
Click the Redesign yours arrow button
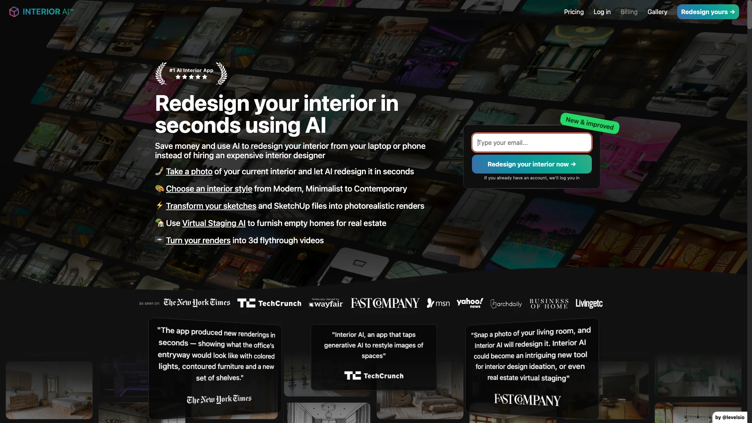pos(708,11)
